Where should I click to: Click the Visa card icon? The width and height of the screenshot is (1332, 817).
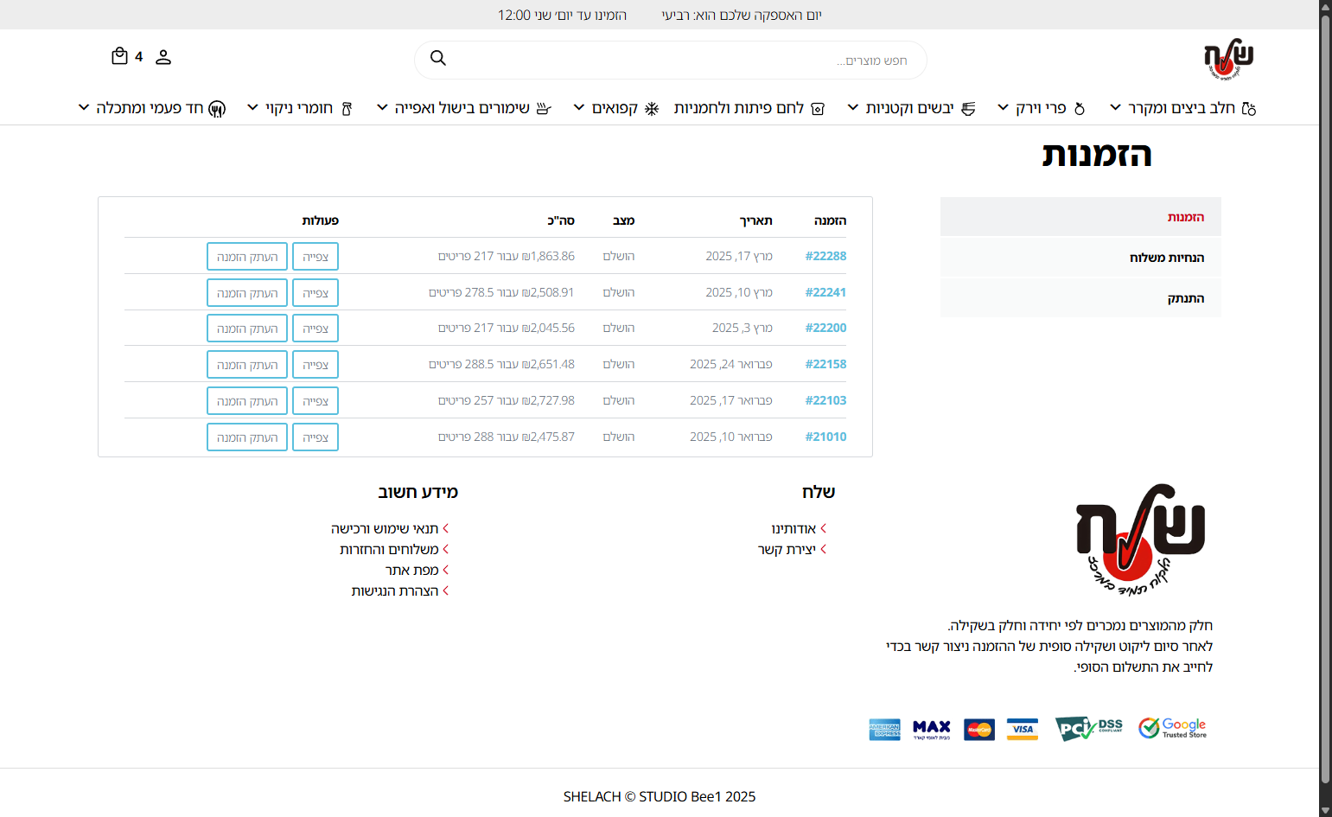point(1023,729)
